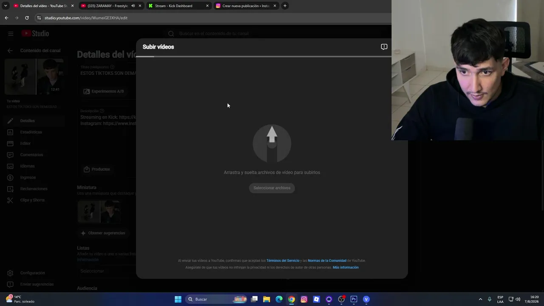The width and height of the screenshot is (544, 306).
Task: Click the 'Subir vídeos' dialog title
Action: coord(158,47)
